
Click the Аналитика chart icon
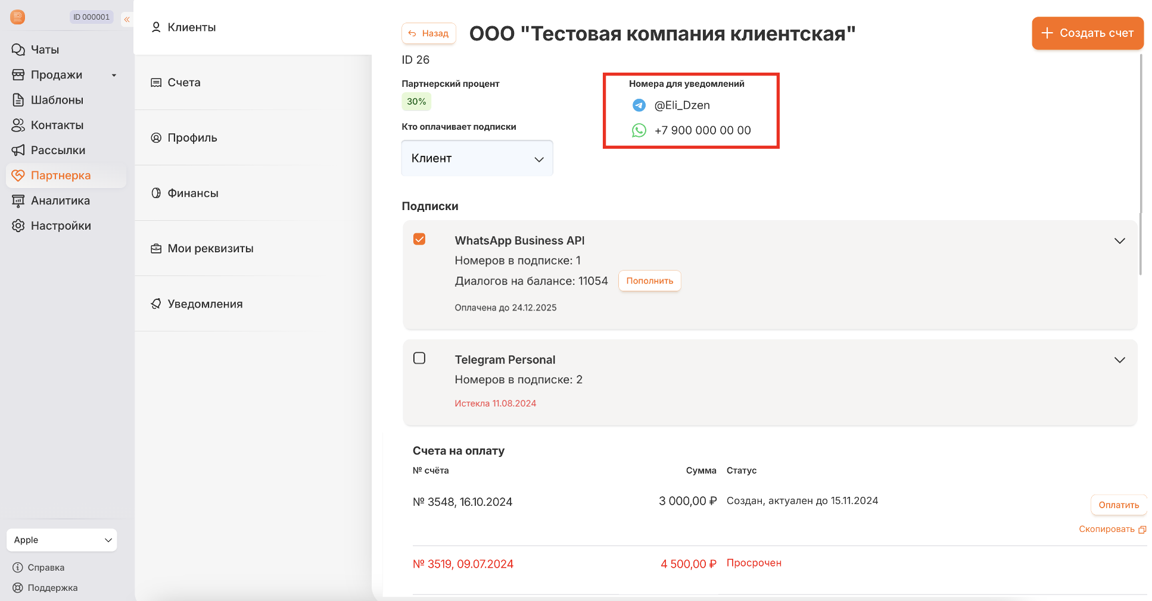(18, 201)
